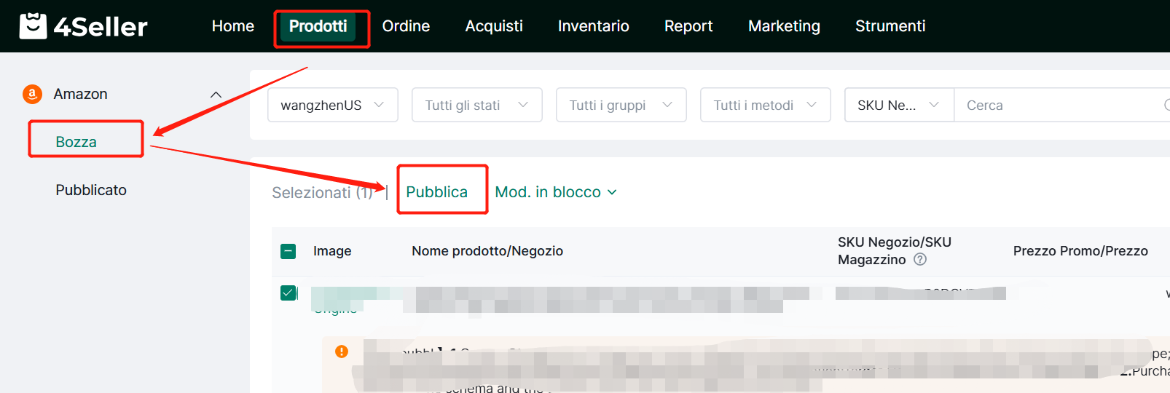
Task: Click the 4Seller logo icon
Action: (x=33, y=26)
